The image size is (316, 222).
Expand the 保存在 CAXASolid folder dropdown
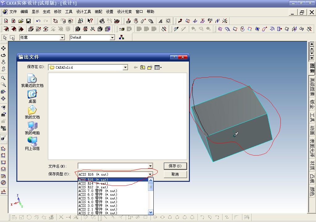(125, 67)
